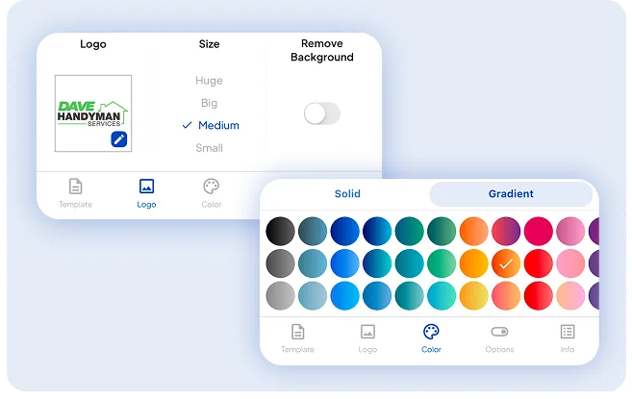This screenshot has height=399, width=632.
Task: Pick the amber orange-yellow swatch in the middle row
Action: 473,263
